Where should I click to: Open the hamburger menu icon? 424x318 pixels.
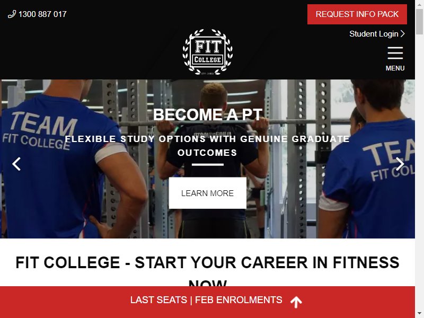tap(395, 53)
